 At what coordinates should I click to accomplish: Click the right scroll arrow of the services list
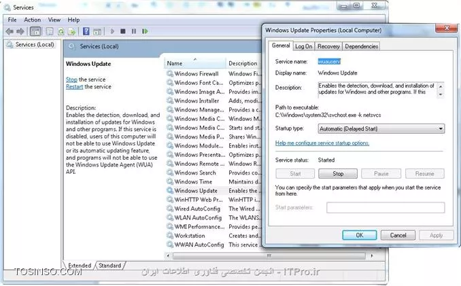point(372,255)
